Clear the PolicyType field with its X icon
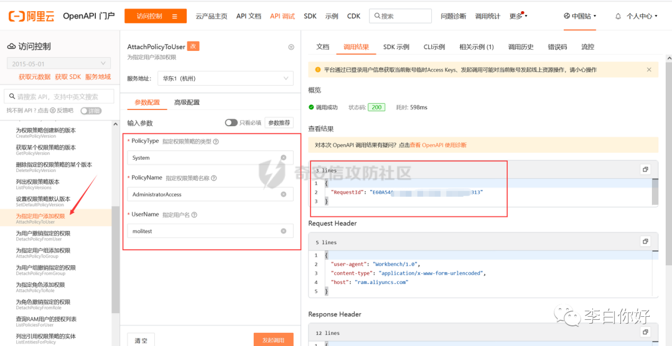 coord(283,157)
